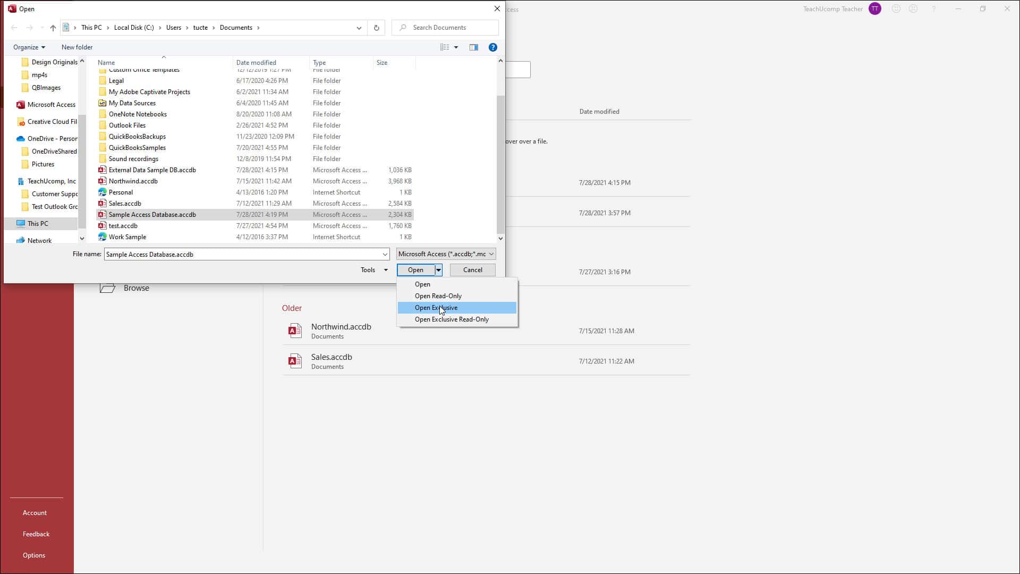The image size is (1020, 574).
Task: Select Sample Access Database.accdb in file list
Action: click(255, 215)
